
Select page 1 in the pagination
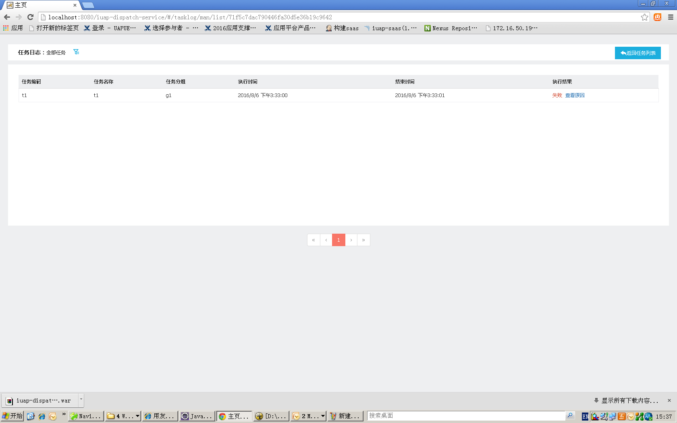pos(338,240)
